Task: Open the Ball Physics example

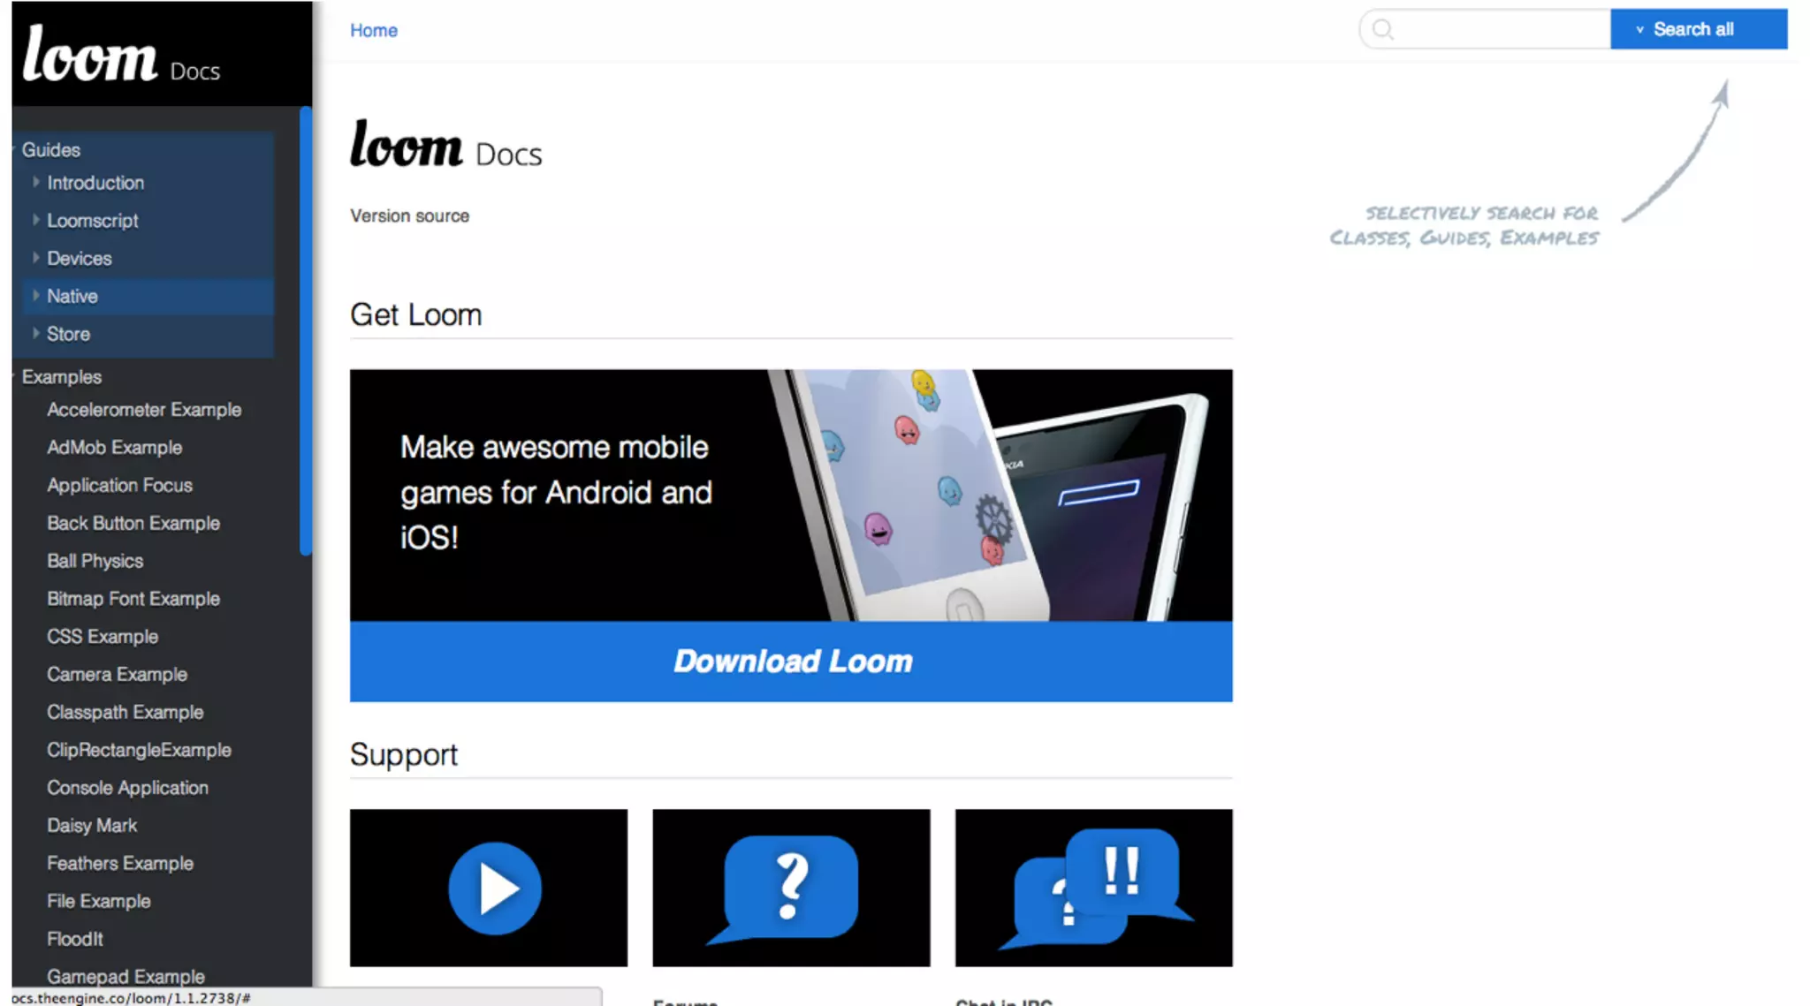Action: point(95,561)
